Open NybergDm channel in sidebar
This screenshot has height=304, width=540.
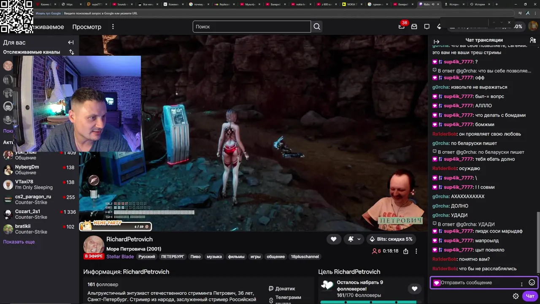40,170
